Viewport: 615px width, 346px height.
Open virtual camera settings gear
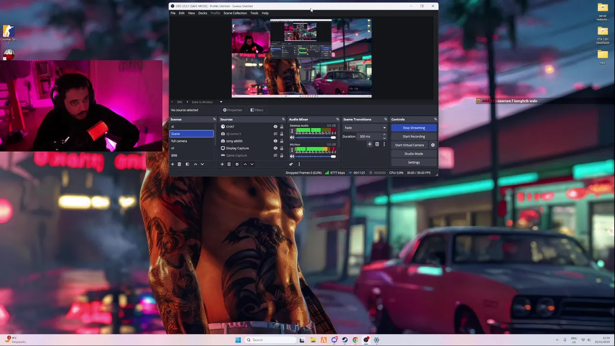(432, 145)
